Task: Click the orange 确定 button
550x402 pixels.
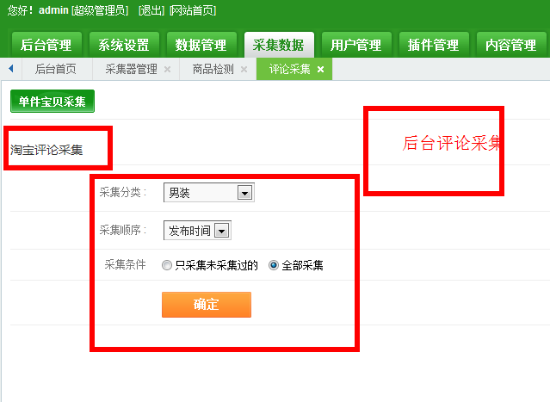Action: (x=207, y=305)
